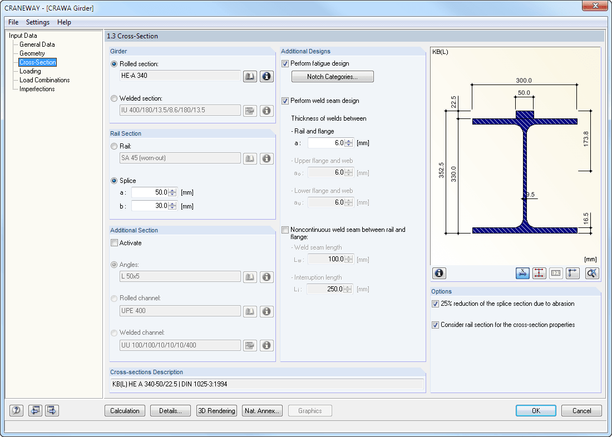Select Cross-Section in the tree
This screenshot has width=612, height=437.
click(38, 62)
